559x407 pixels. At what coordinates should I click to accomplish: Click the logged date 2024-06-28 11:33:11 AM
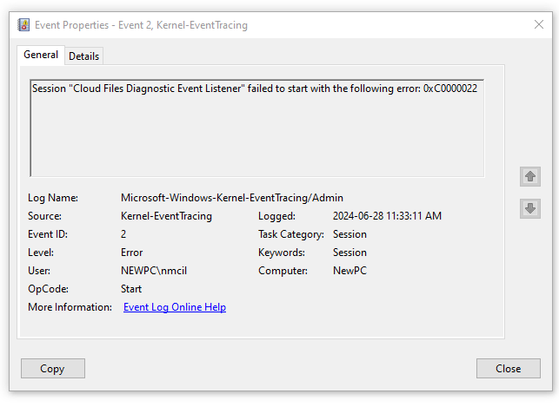387,216
